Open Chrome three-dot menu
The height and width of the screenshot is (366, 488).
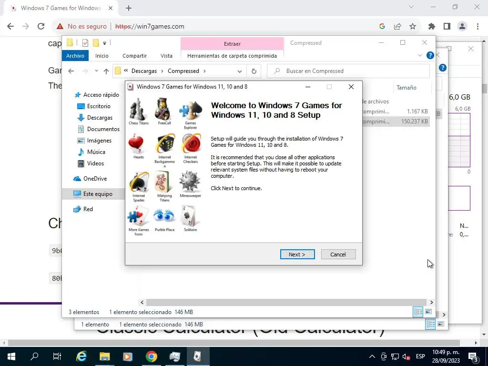click(x=478, y=27)
